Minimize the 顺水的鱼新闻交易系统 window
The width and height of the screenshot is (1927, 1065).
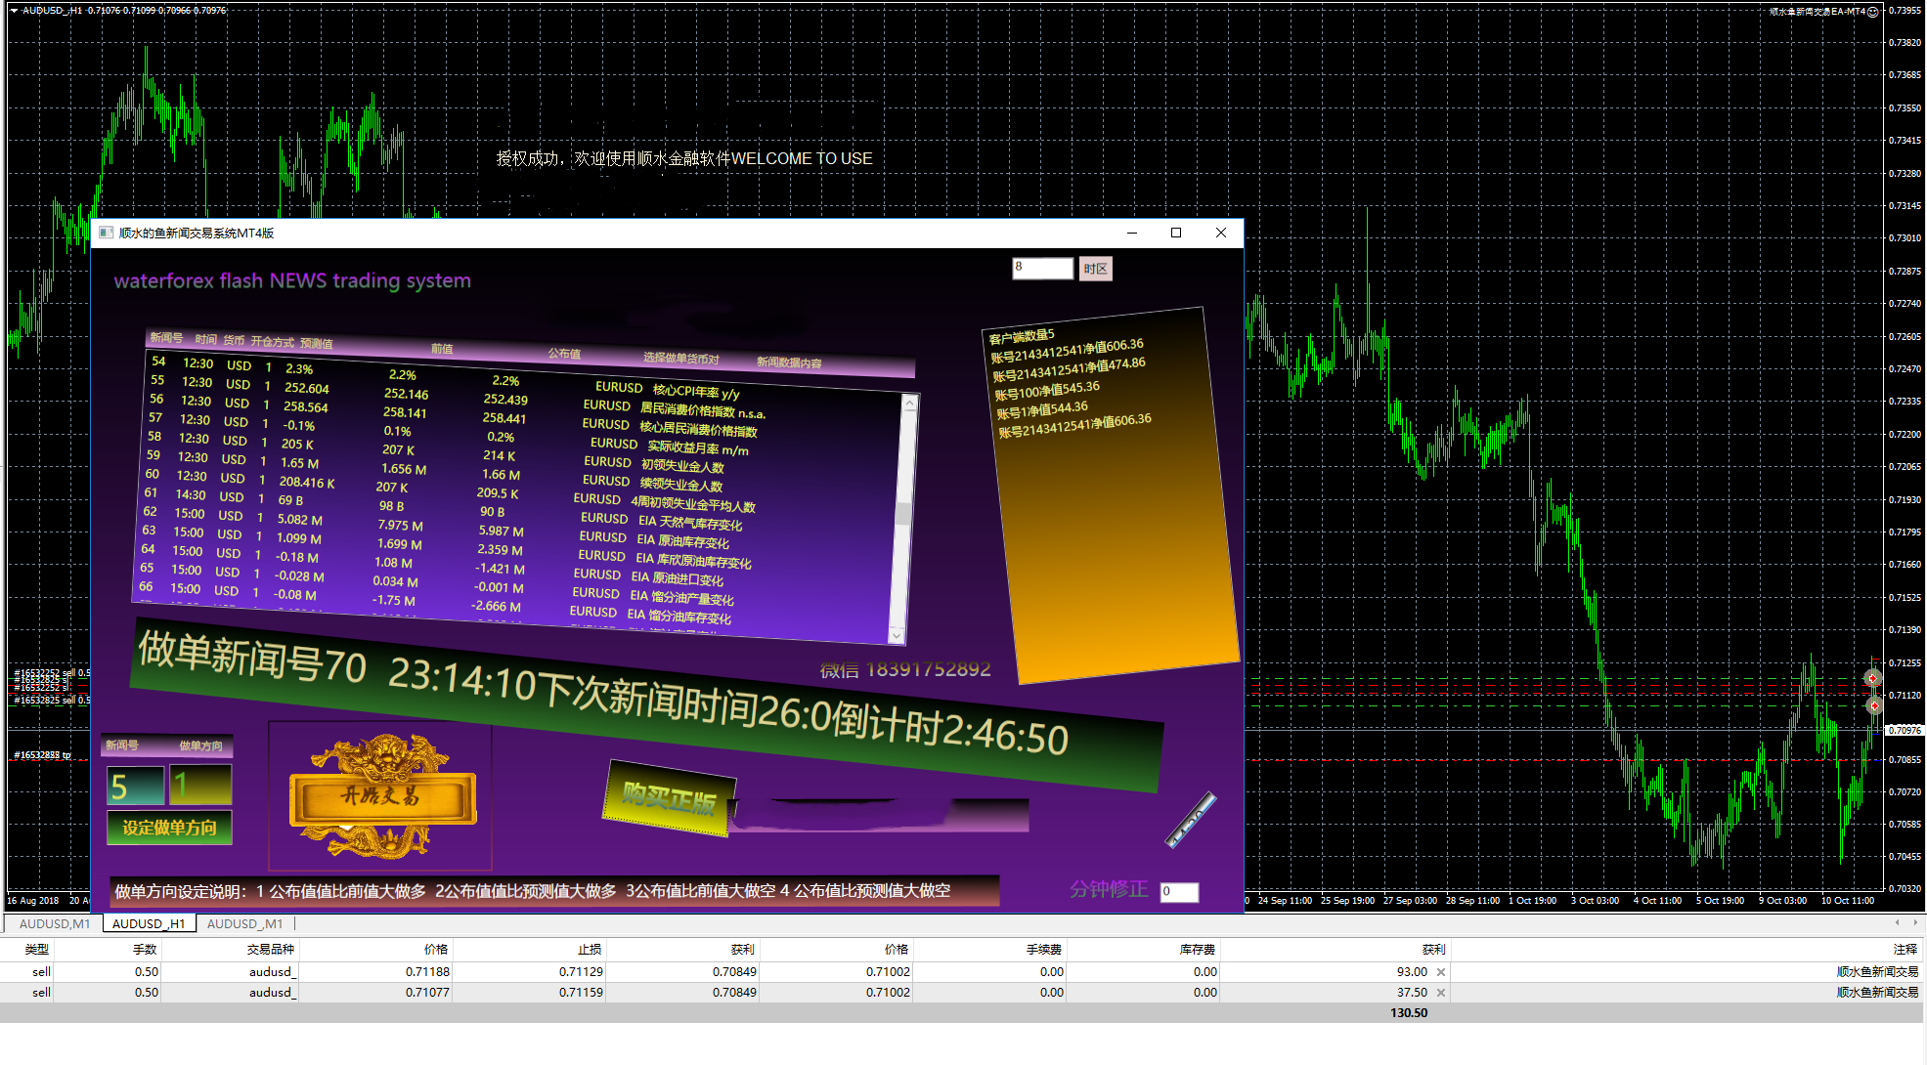click(1132, 233)
